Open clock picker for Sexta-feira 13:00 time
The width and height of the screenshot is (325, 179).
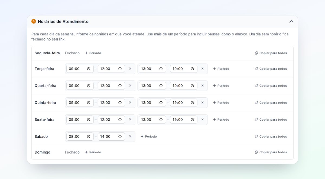point(161,120)
